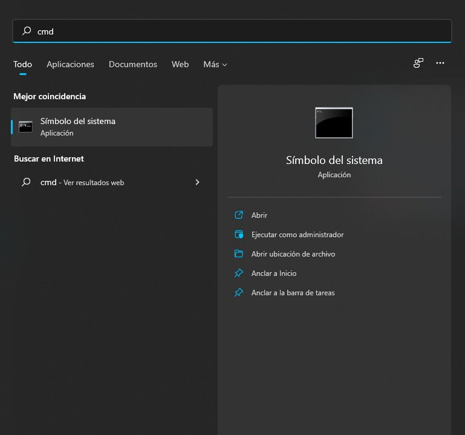Click Abrir to open Command Prompt
Screen dimensions: 465x435
tap(259, 215)
